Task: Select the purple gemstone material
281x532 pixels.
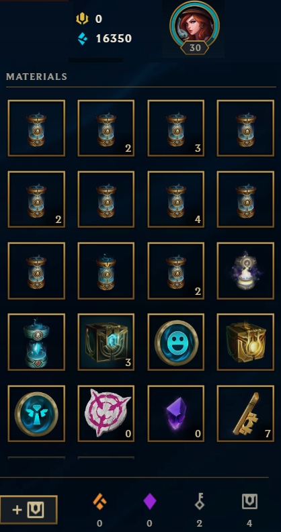Action: 176,413
